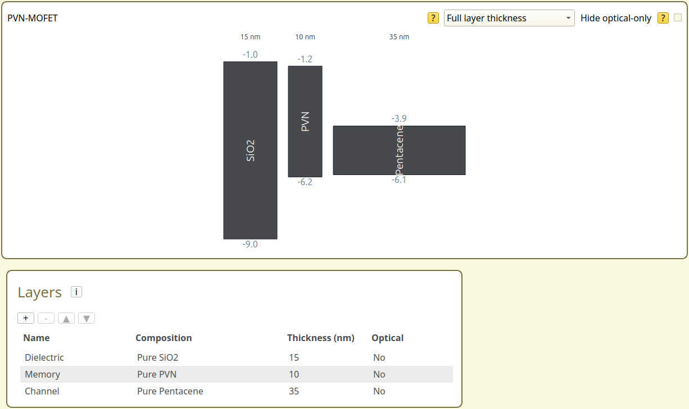Edit the Channel thickness value 35
Image resolution: width=689 pixels, height=409 pixels.
[294, 391]
